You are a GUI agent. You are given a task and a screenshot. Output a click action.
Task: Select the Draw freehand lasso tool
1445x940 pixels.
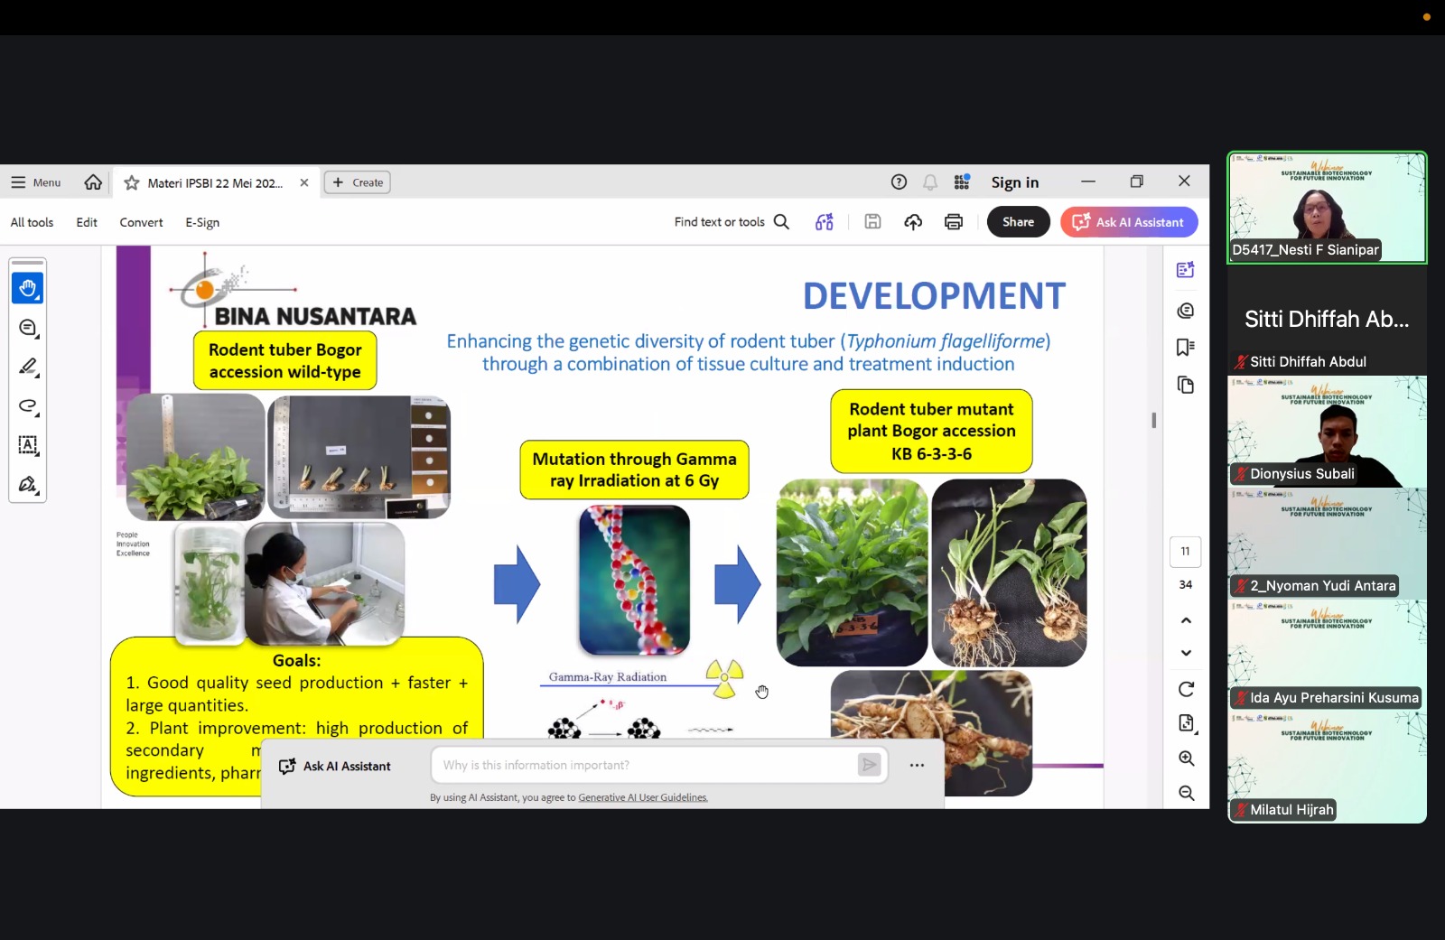pos(27,405)
